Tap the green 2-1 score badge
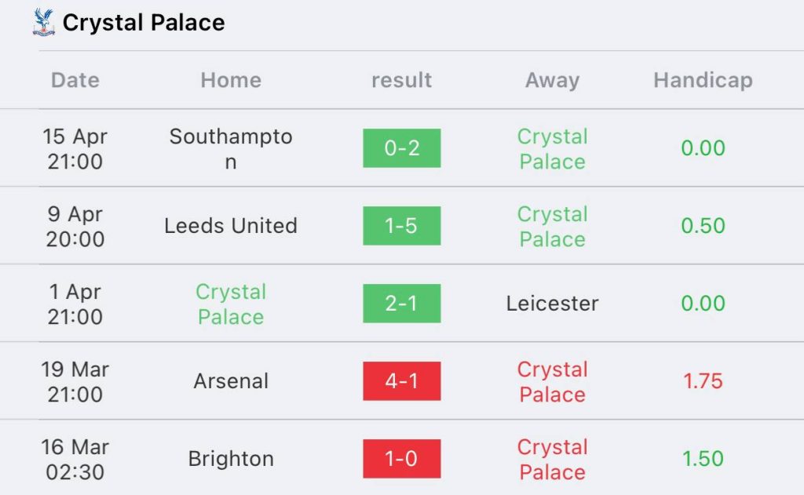This screenshot has width=804, height=495. pyautogui.click(x=402, y=304)
